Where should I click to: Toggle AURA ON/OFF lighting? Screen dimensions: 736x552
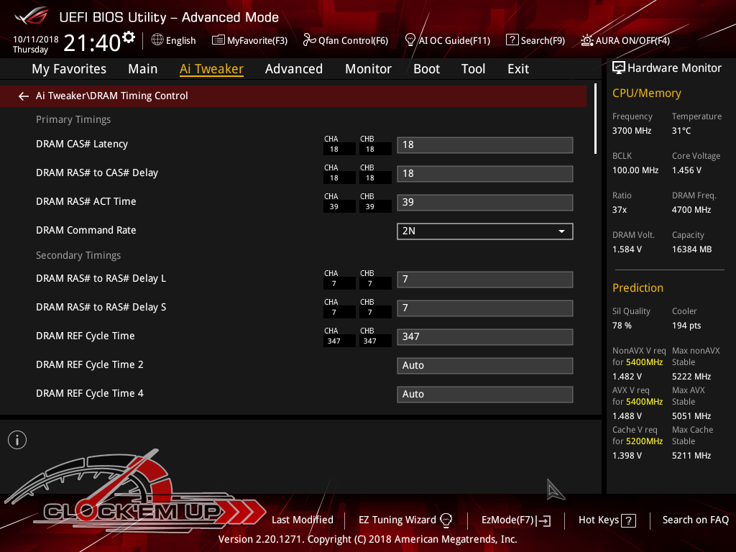(587, 40)
